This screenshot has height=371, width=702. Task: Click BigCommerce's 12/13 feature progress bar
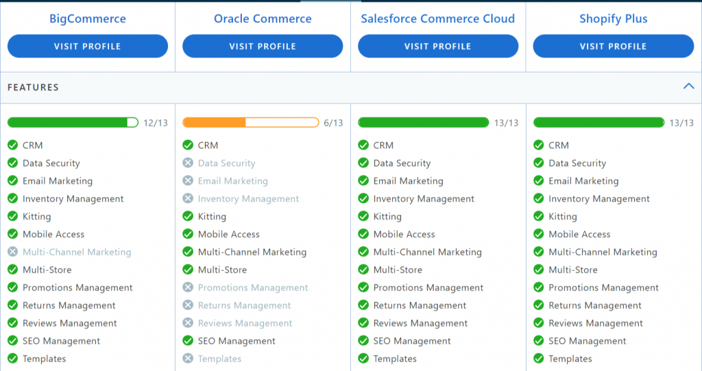pos(73,122)
